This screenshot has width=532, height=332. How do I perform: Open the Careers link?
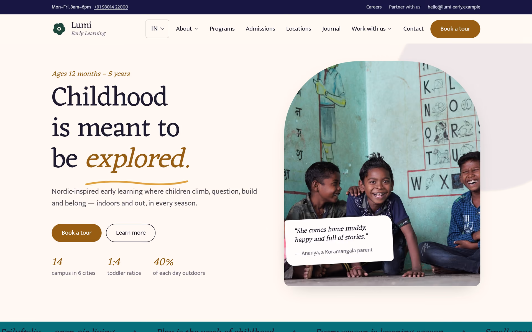[374, 7]
